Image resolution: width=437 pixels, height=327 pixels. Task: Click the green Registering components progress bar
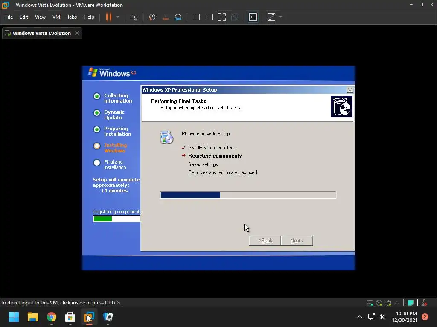[117, 219]
